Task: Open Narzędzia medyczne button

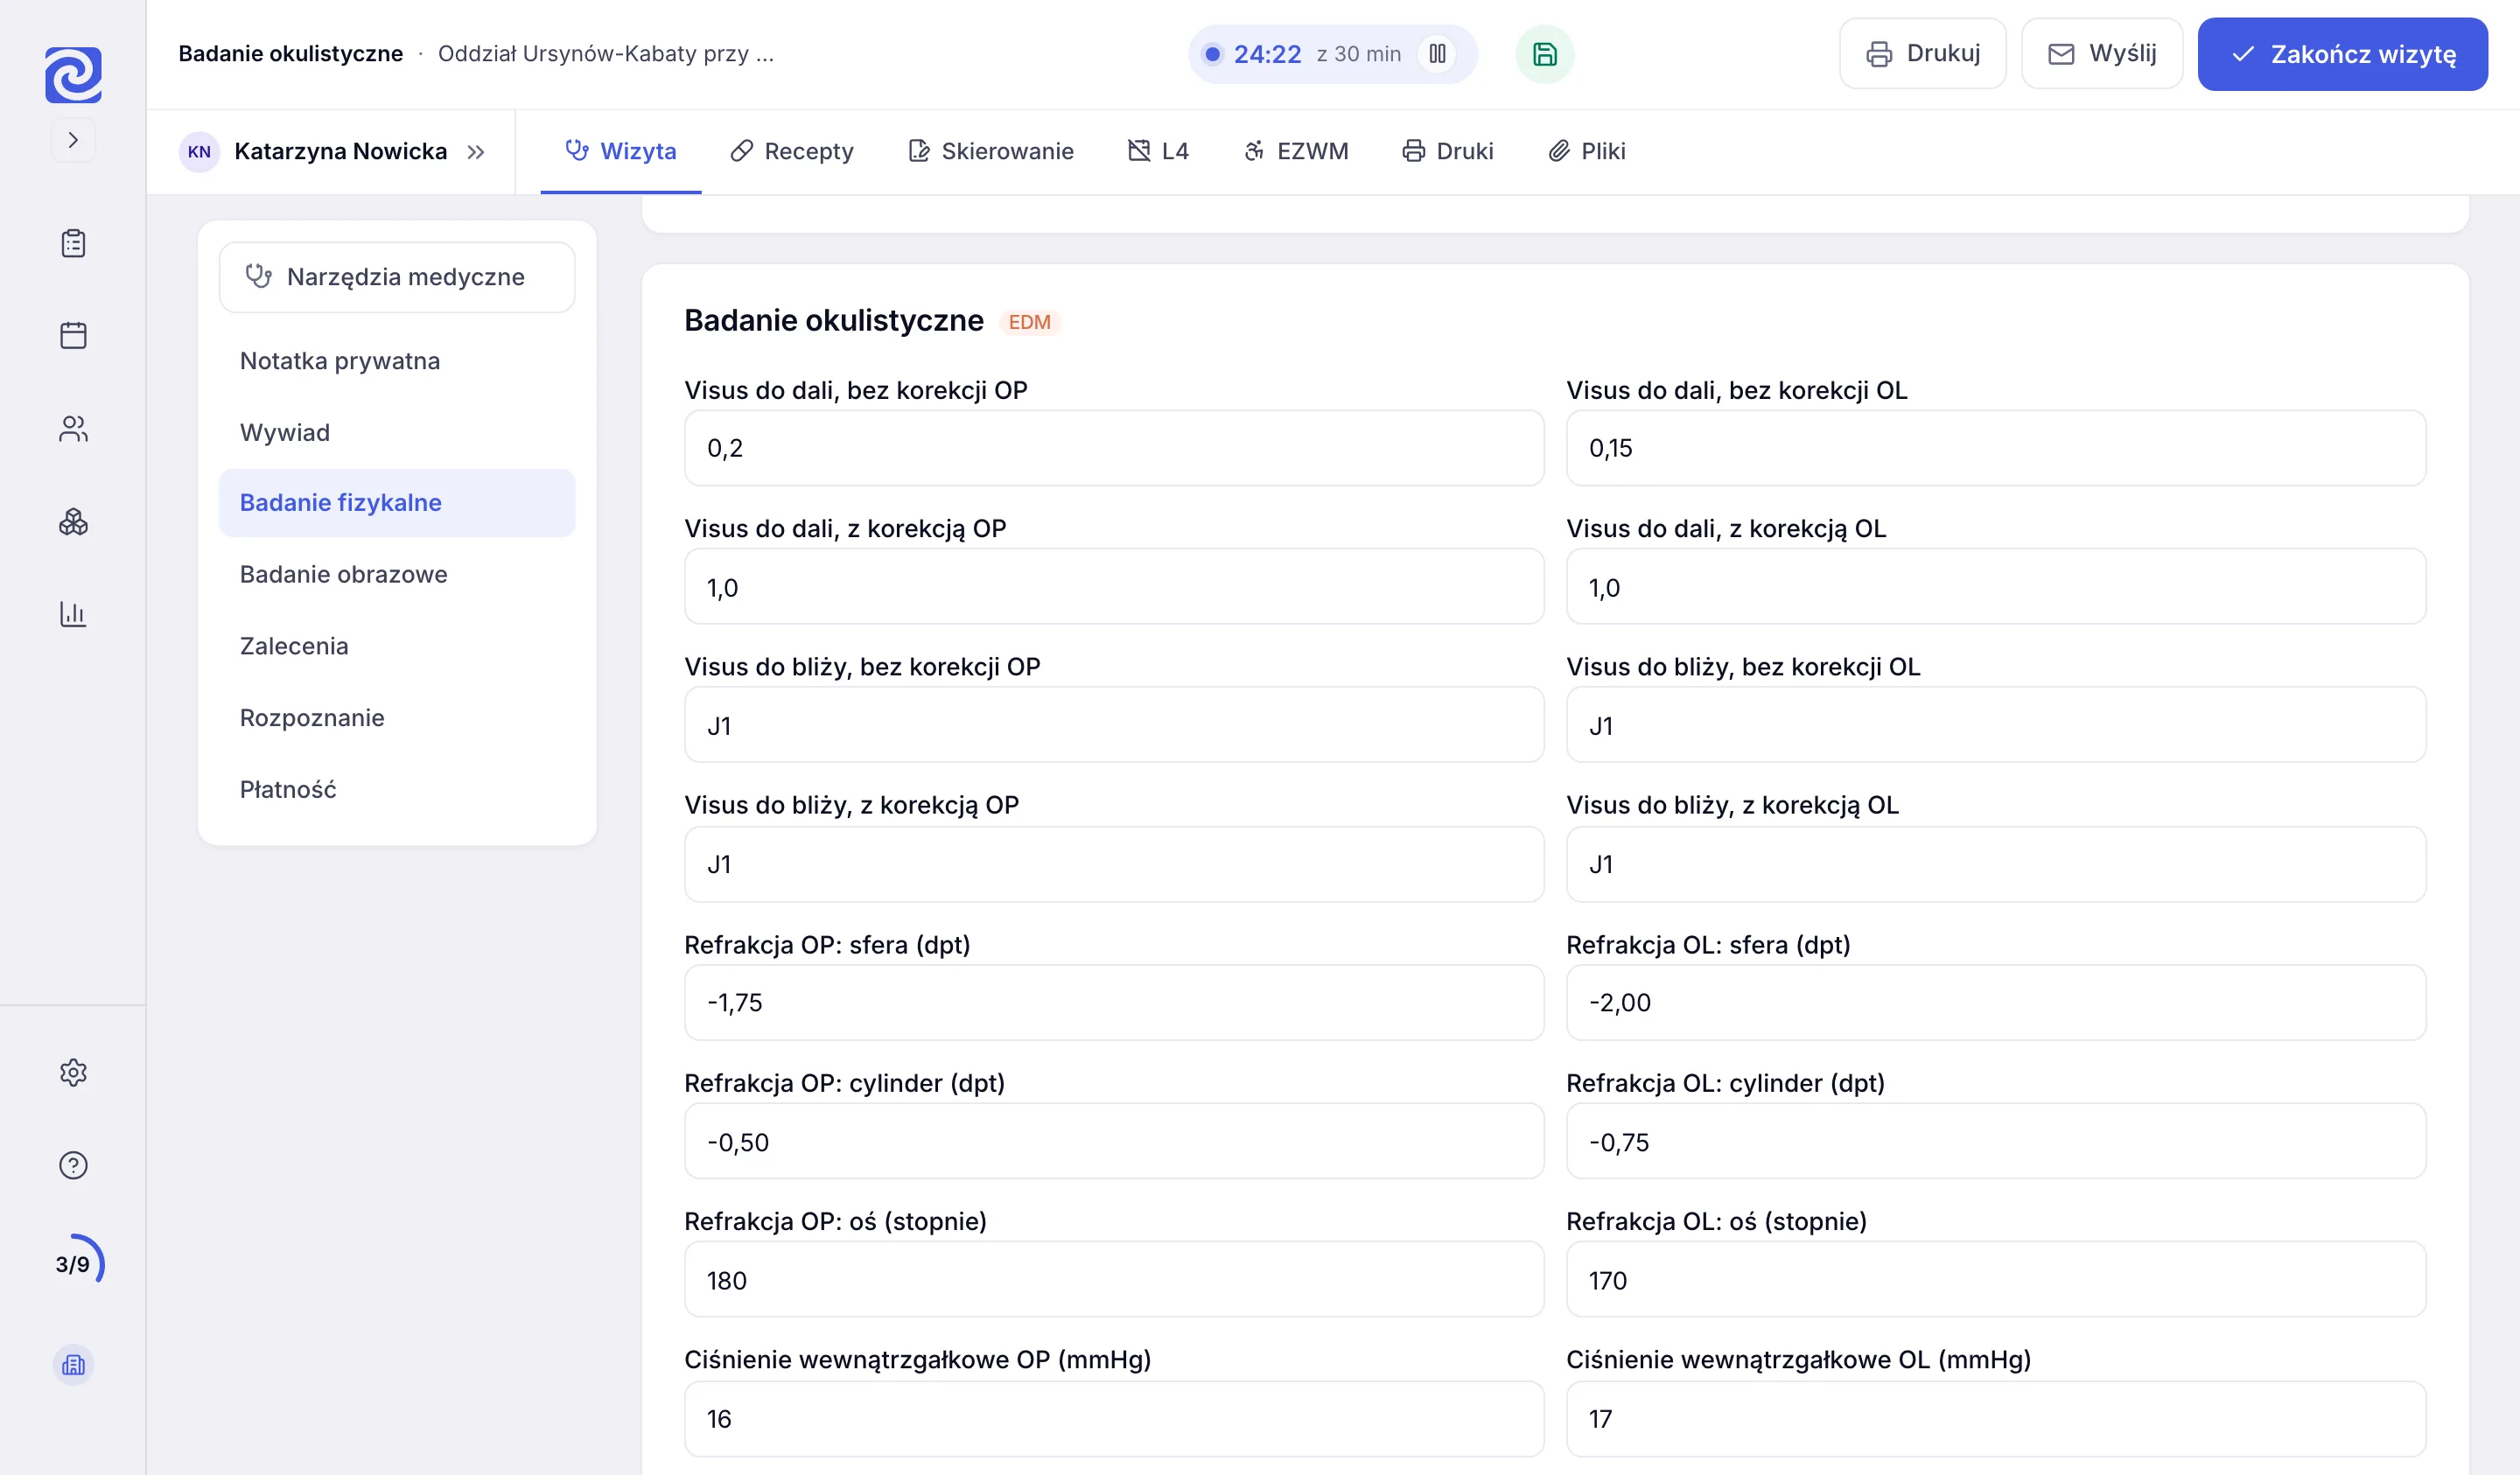Action: click(x=397, y=277)
